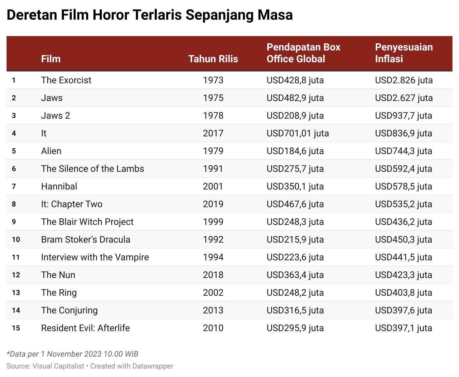Click the Pendapatan Box Office Global header
The height and width of the screenshot is (377, 459).
pos(303,53)
